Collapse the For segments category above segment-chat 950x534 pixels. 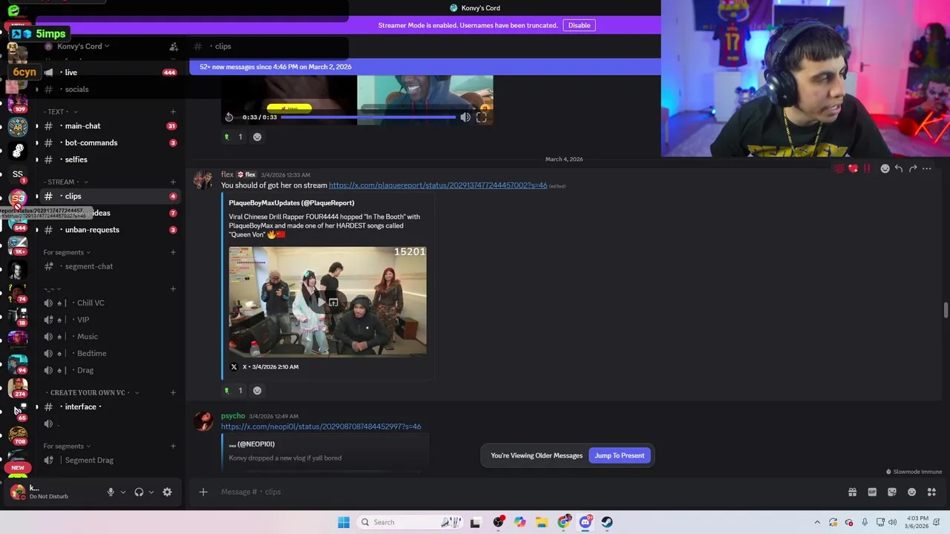tap(67, 252)
